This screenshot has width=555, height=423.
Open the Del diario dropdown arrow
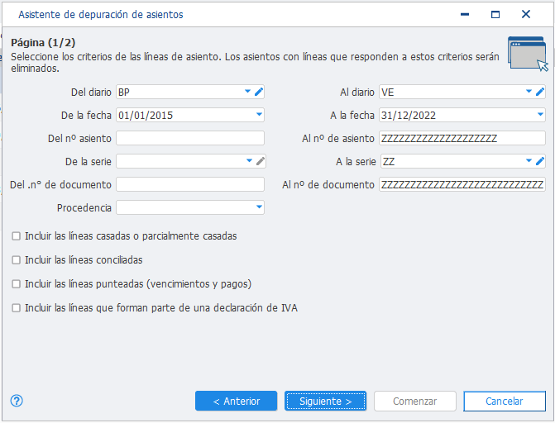click(x=248, y=92)
